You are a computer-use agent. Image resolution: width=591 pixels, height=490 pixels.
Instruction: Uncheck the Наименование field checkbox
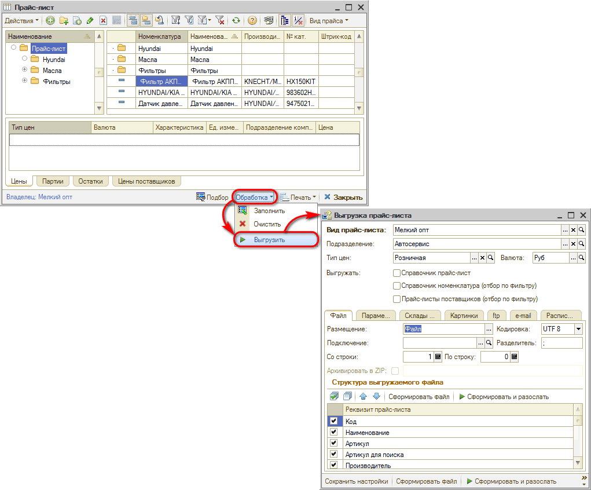[333, 432]
